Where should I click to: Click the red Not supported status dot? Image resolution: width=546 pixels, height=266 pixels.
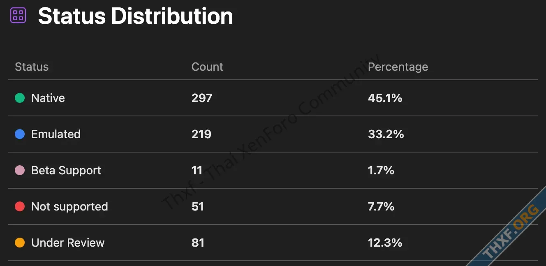tap(20, 206)
